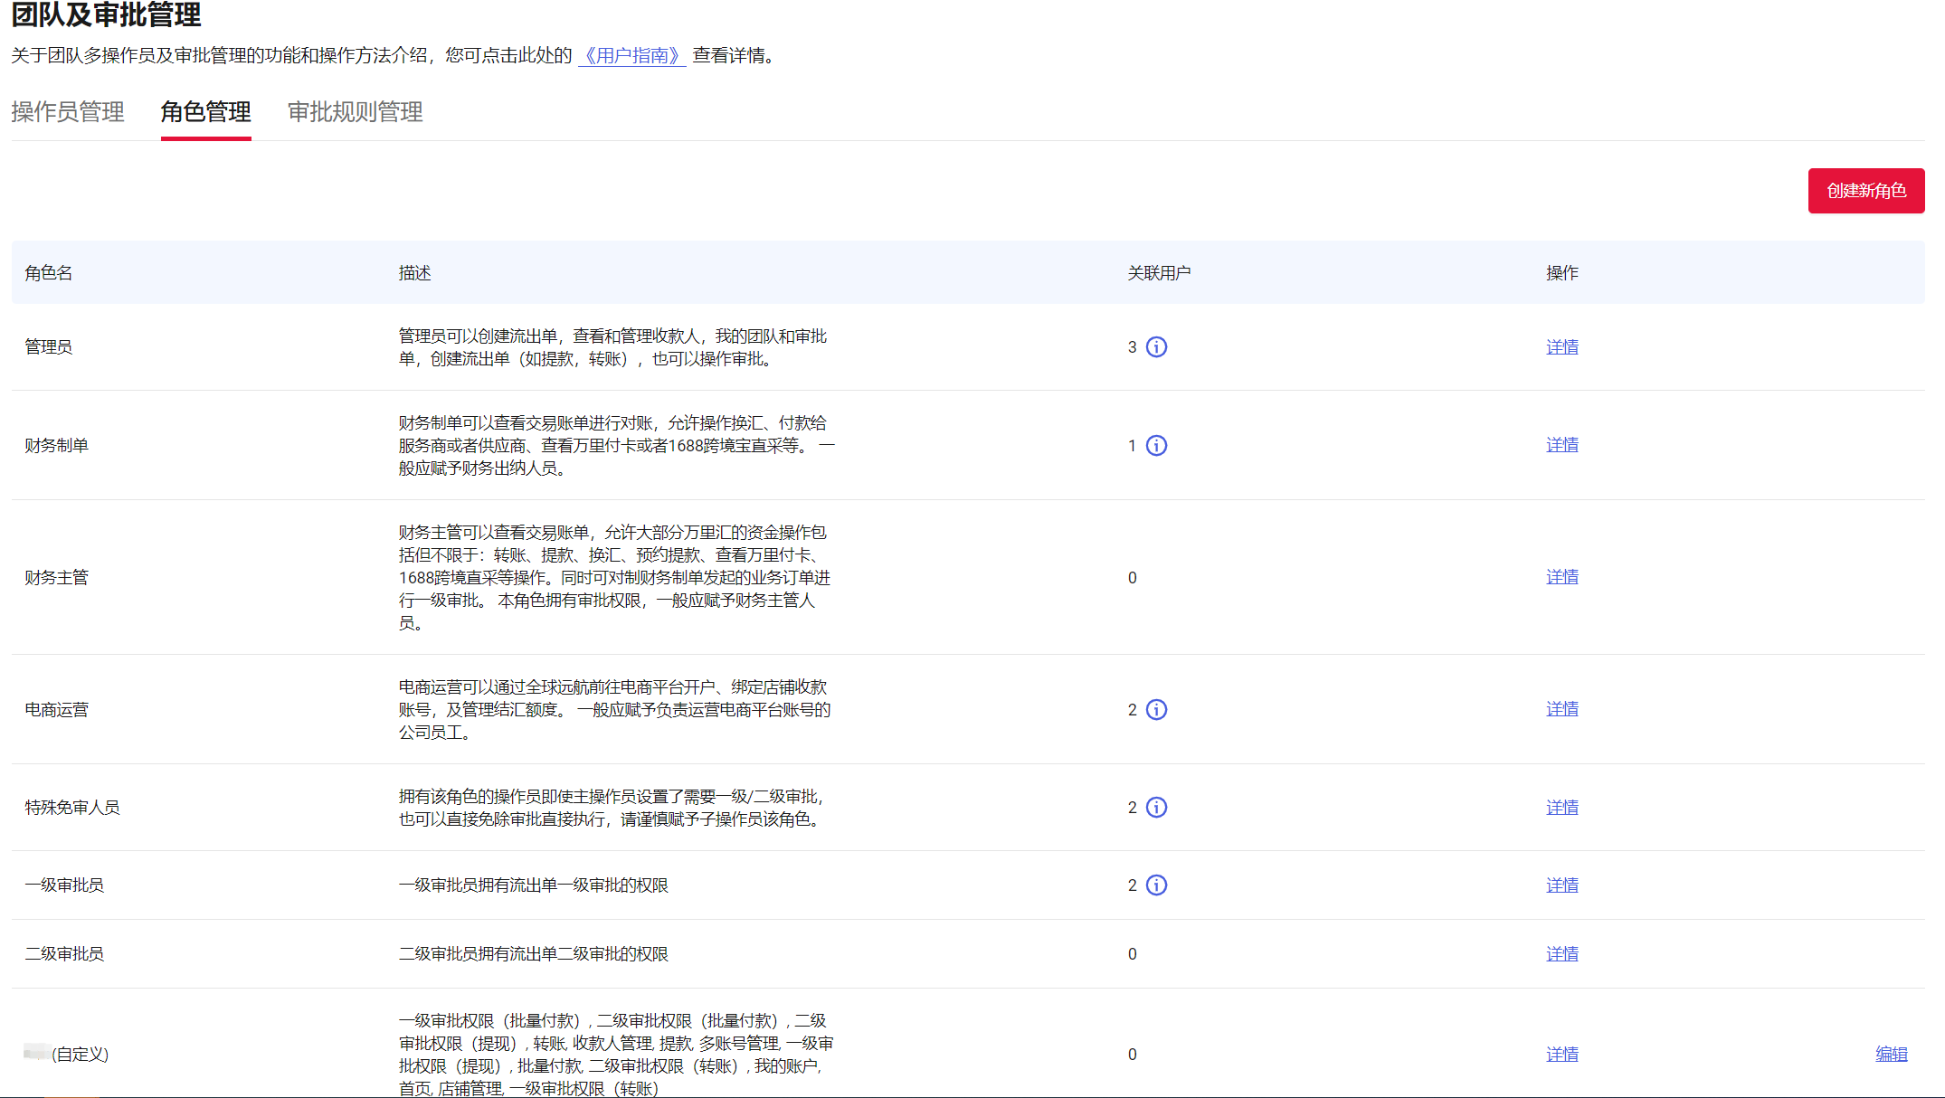Viewport: 1945px width, 1098px height.
Task: Click info icon in 财务制单 row
Action: pyautogui.click(x=1156, y=446)
